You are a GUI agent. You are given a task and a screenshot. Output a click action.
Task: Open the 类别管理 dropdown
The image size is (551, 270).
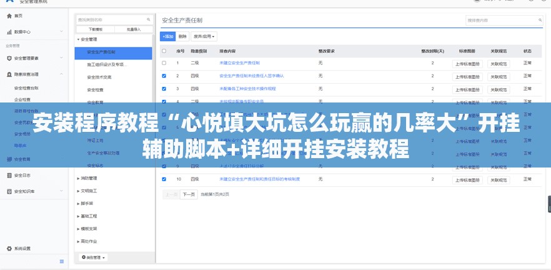93,257
